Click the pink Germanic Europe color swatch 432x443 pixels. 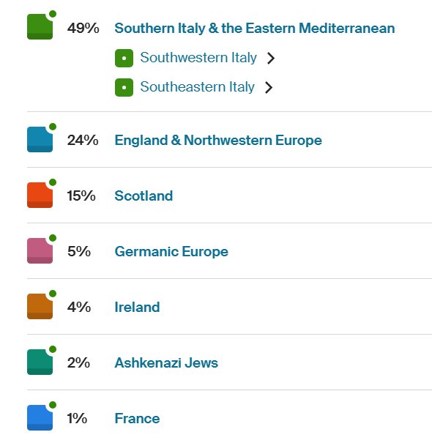pos(40,250)
